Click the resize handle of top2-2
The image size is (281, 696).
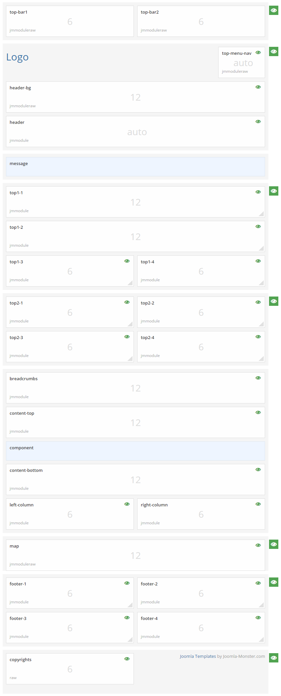[262, 324]
